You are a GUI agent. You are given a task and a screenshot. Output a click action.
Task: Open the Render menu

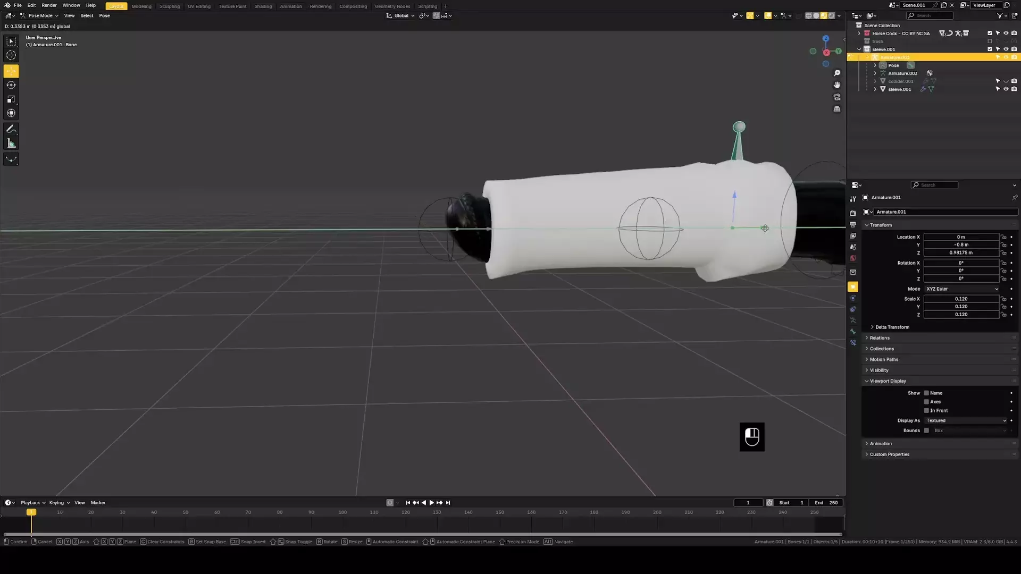pos(49,5)
